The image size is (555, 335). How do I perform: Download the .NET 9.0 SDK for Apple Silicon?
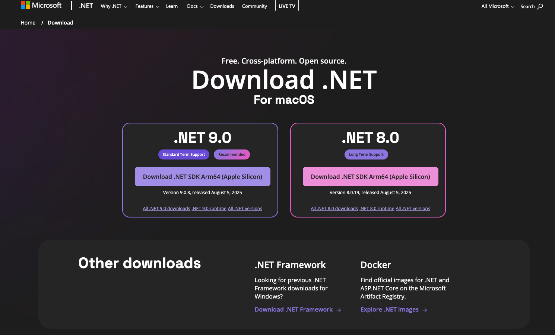(x=202, y=176)
